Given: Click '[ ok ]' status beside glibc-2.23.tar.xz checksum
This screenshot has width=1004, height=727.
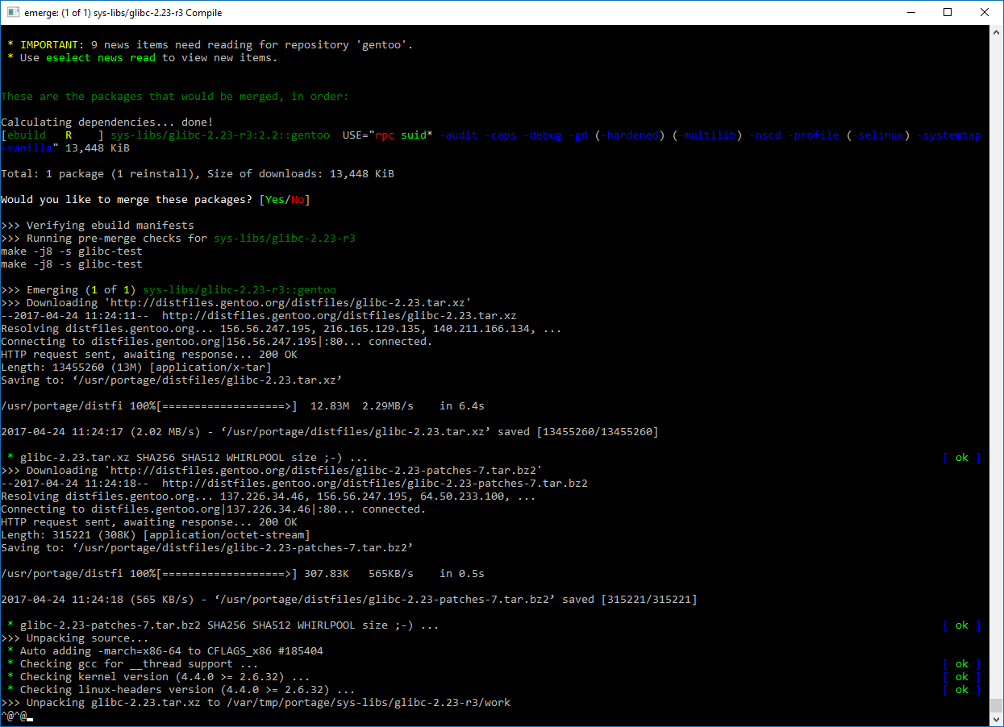Looking at the screenshot, I should [962, 458].
